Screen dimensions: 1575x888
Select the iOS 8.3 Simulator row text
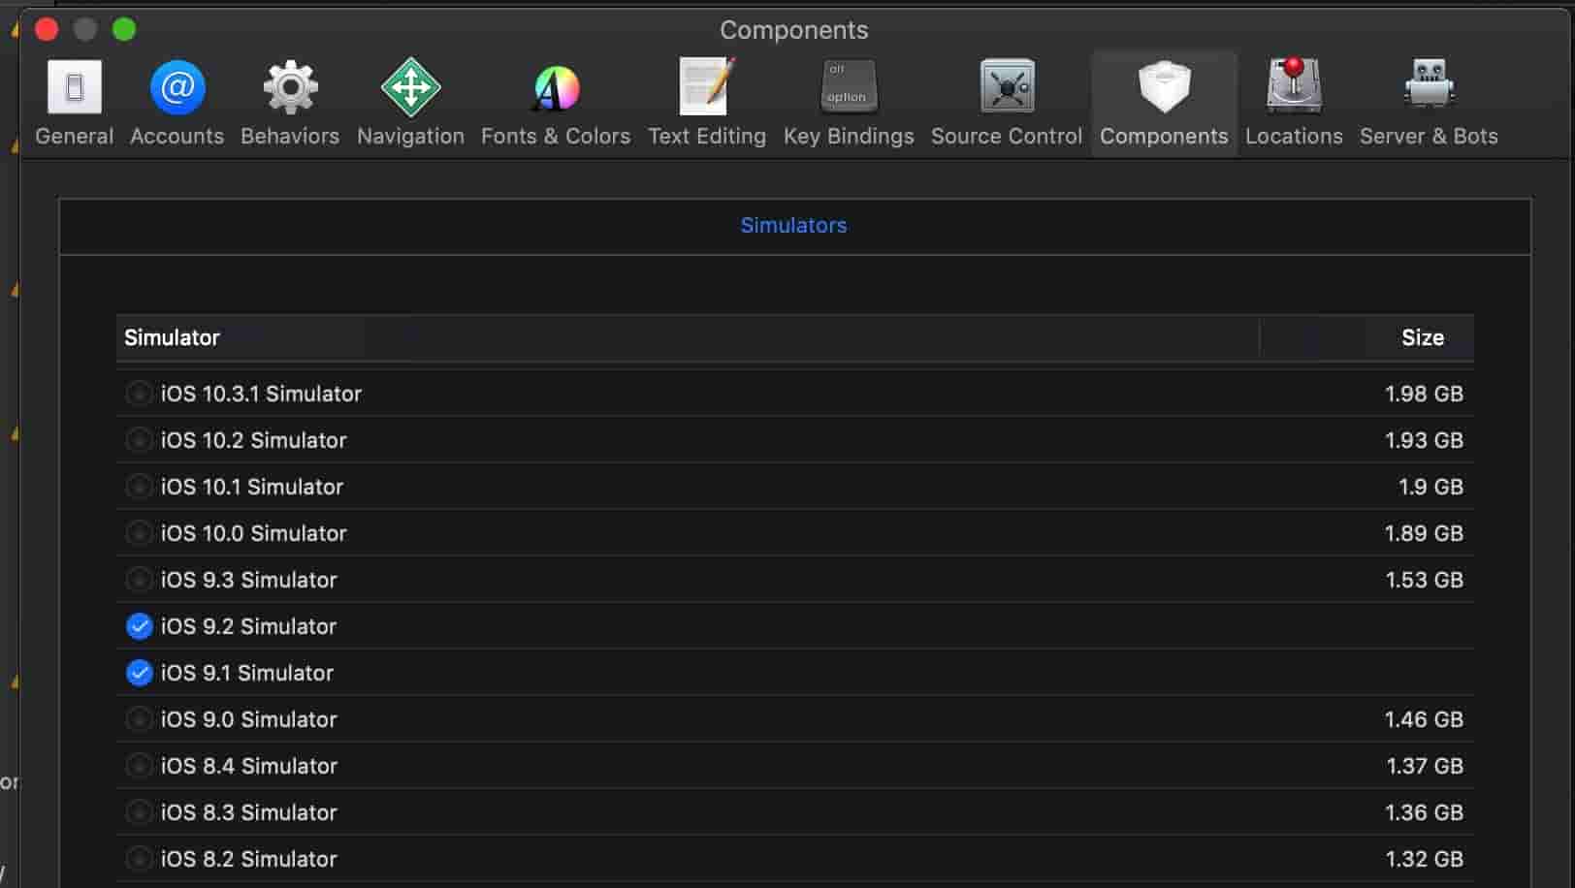tap(248, 812)
